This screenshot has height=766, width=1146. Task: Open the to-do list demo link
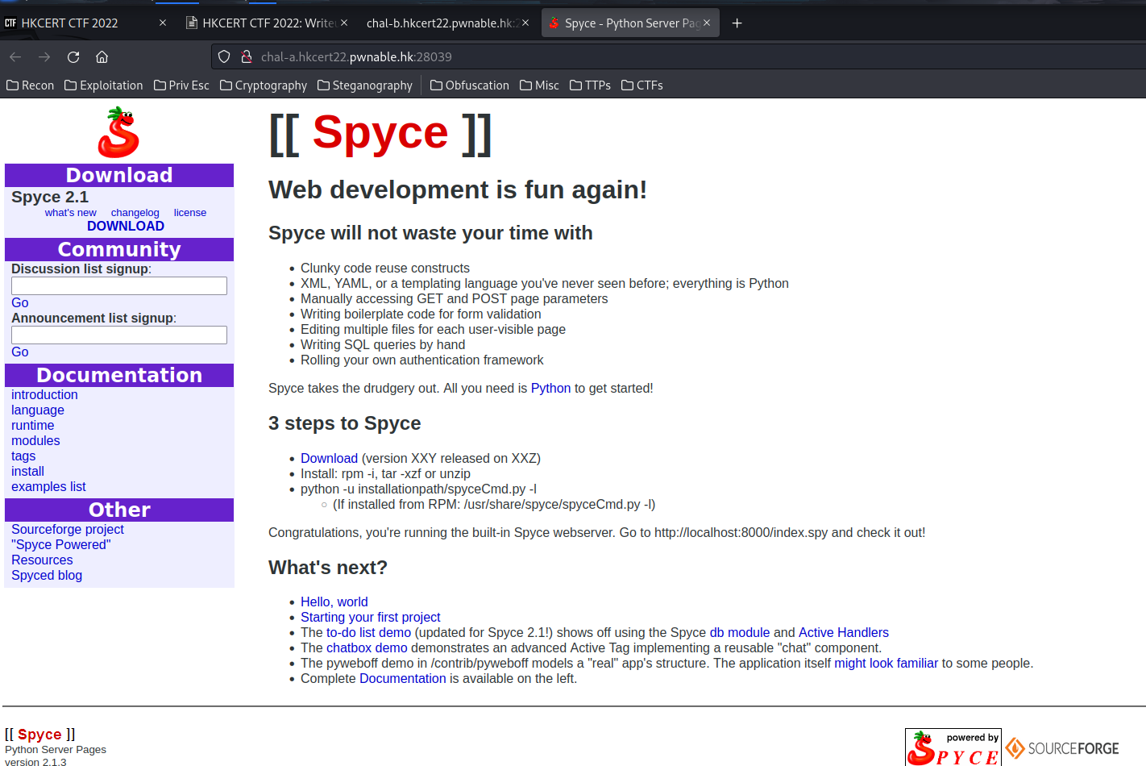(368, 633)
